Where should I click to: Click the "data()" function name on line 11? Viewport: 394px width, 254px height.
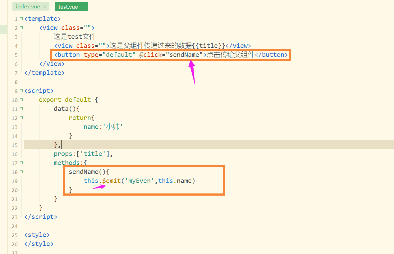[65, 109]
